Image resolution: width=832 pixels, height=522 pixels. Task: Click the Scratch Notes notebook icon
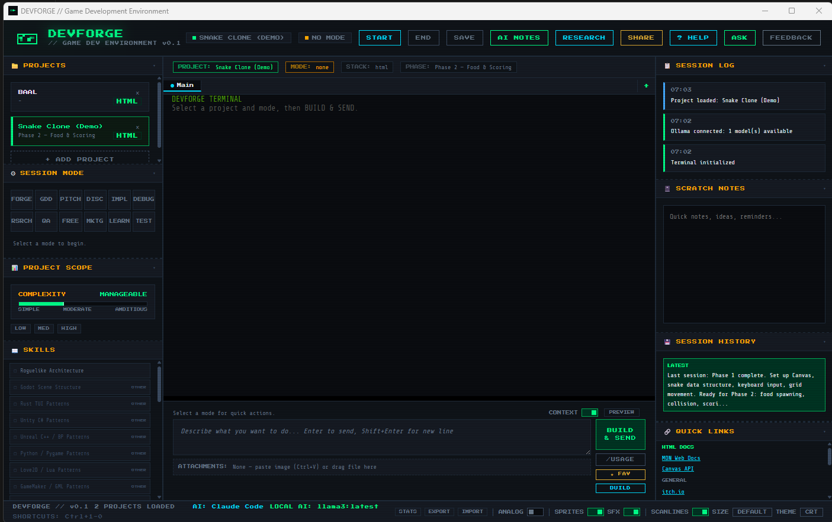coord(667,189)
